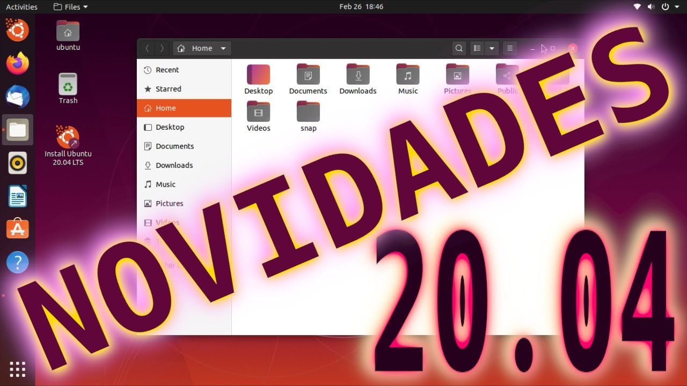Open the Files app in the dock

click(18, 130)
